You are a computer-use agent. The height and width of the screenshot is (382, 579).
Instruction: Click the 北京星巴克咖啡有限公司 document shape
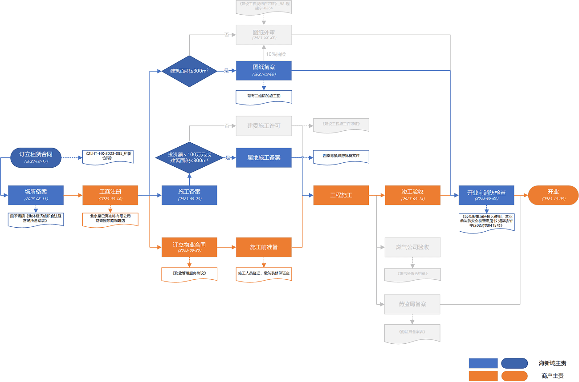pyautogui.click(x=110, y=220)
